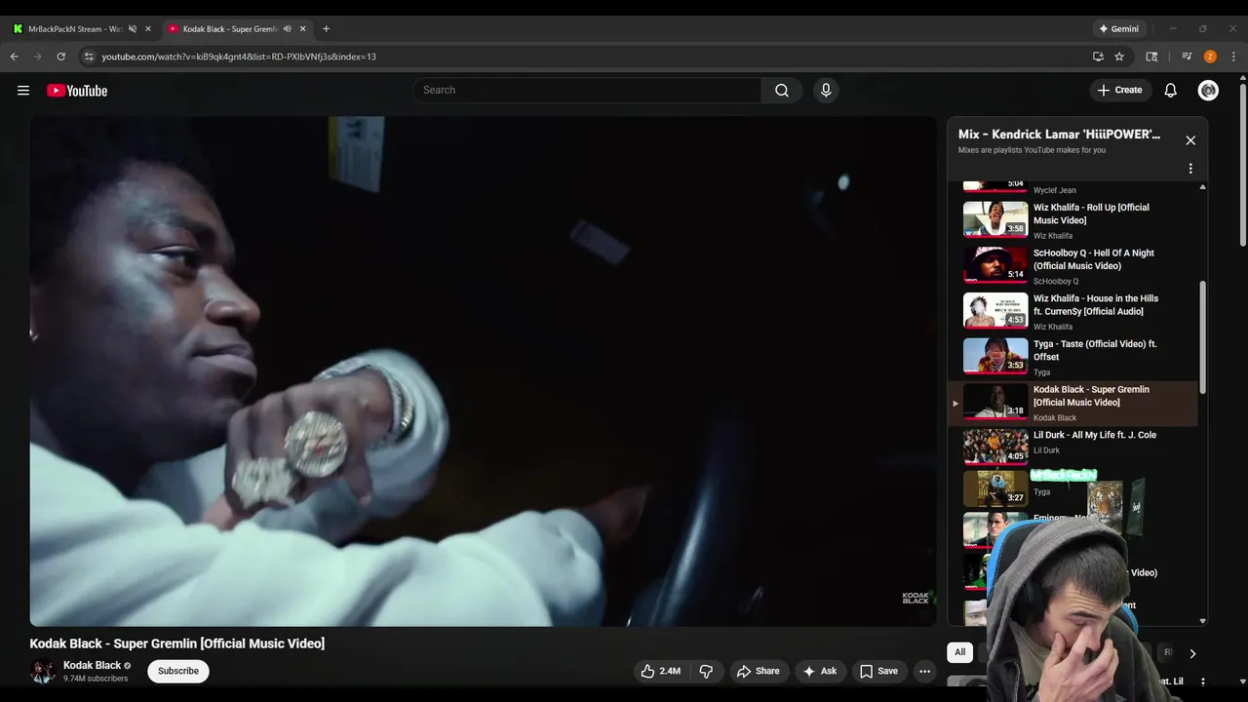Click the All My Life thumbnail

coord(995,447)
